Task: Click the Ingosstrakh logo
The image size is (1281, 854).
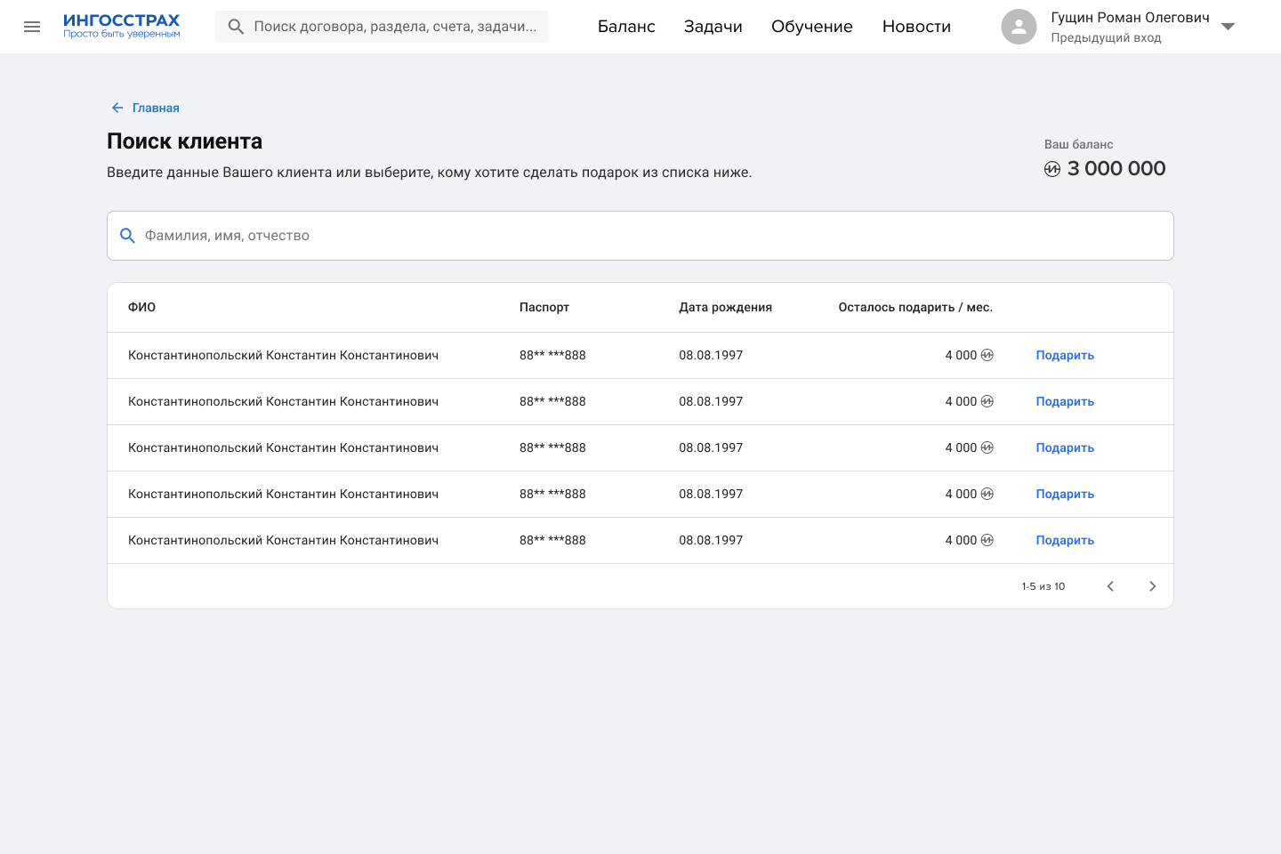Action: pos(121,26)
